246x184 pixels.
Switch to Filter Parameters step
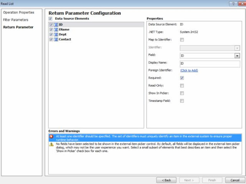(16, 20)
